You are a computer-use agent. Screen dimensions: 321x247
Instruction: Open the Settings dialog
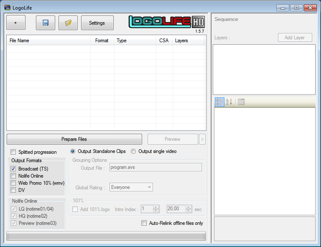[x=97, y=23]
